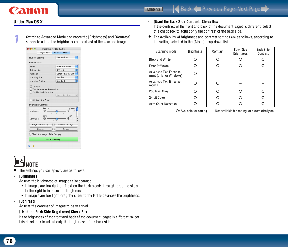
Task: Click the 24-bit Color table row label
Action: pyautogui.click(x=157, y=98)
